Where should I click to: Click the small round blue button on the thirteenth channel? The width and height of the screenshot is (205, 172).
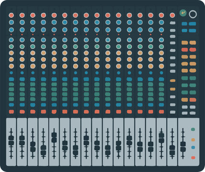coord(140,73)
